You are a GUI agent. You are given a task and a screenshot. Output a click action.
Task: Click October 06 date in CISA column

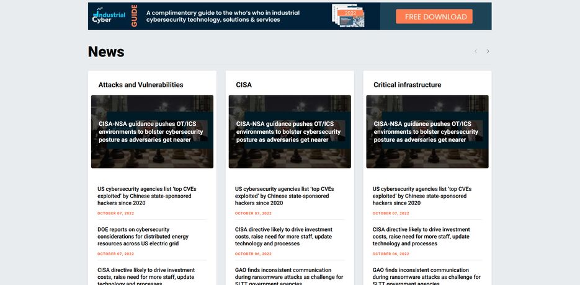click(253, 254)
